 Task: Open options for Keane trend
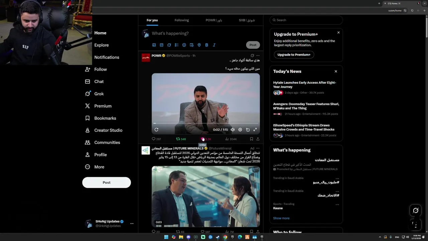tap(337, 204)
